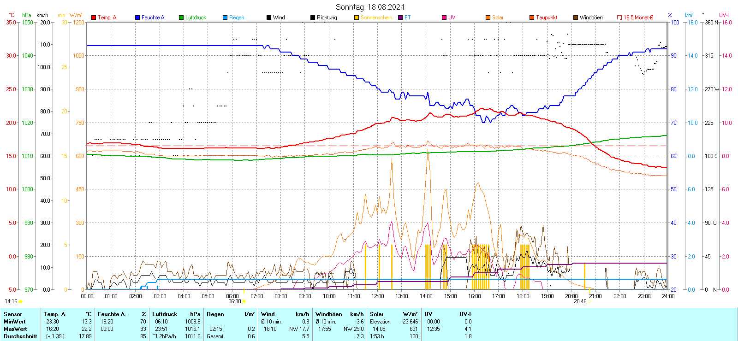
Task: Click the purple ET legend square
Action: [400, 18]
